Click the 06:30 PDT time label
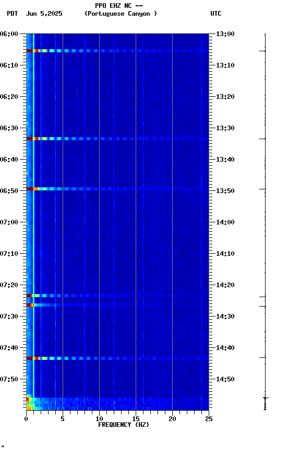The image size is (288, 452). coord(9,128)
